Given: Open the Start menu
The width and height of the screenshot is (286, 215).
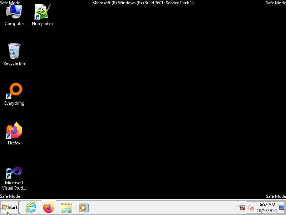Looking at the screenshot, I should [x=10, y=207].
